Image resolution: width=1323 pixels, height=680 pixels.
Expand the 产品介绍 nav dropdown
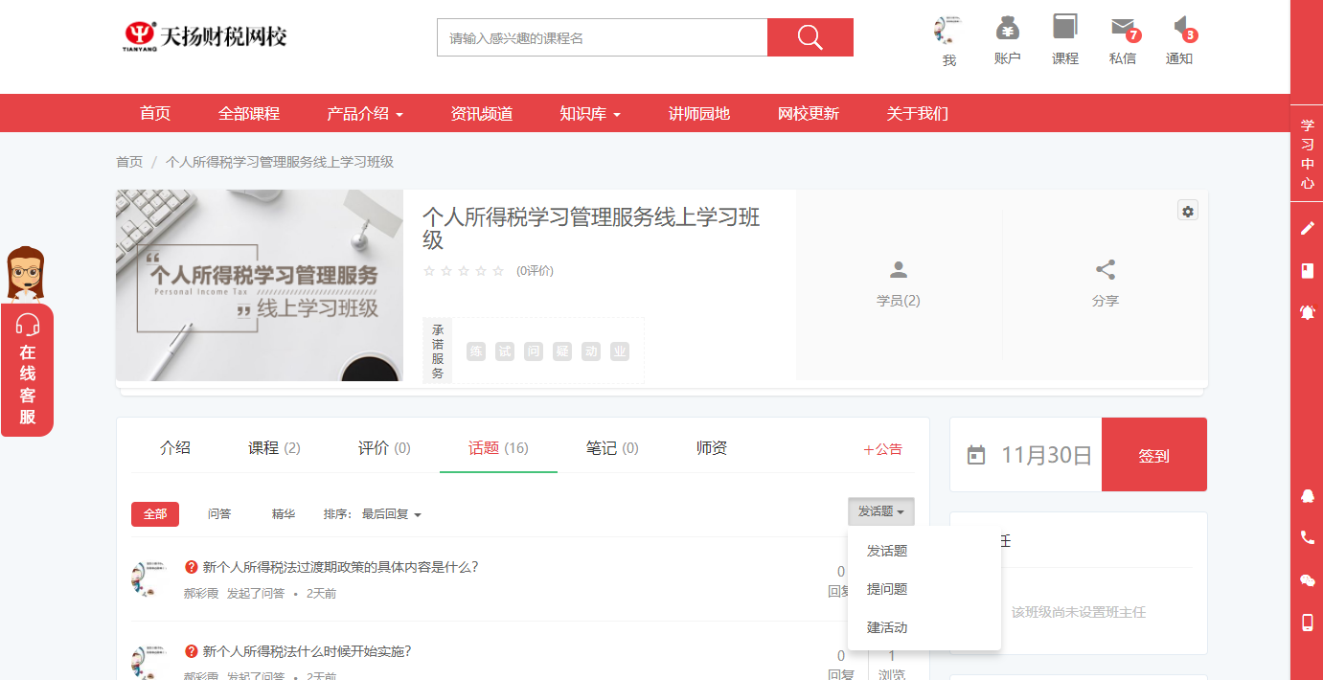(364, 113)
